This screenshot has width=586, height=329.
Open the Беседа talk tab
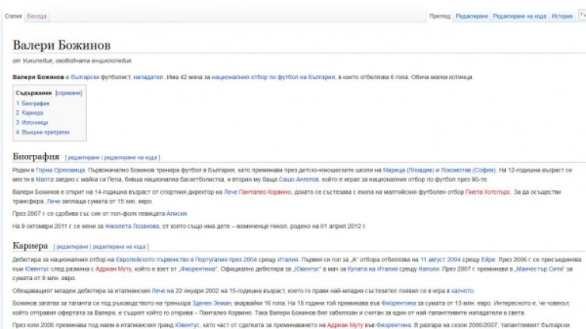37,16
